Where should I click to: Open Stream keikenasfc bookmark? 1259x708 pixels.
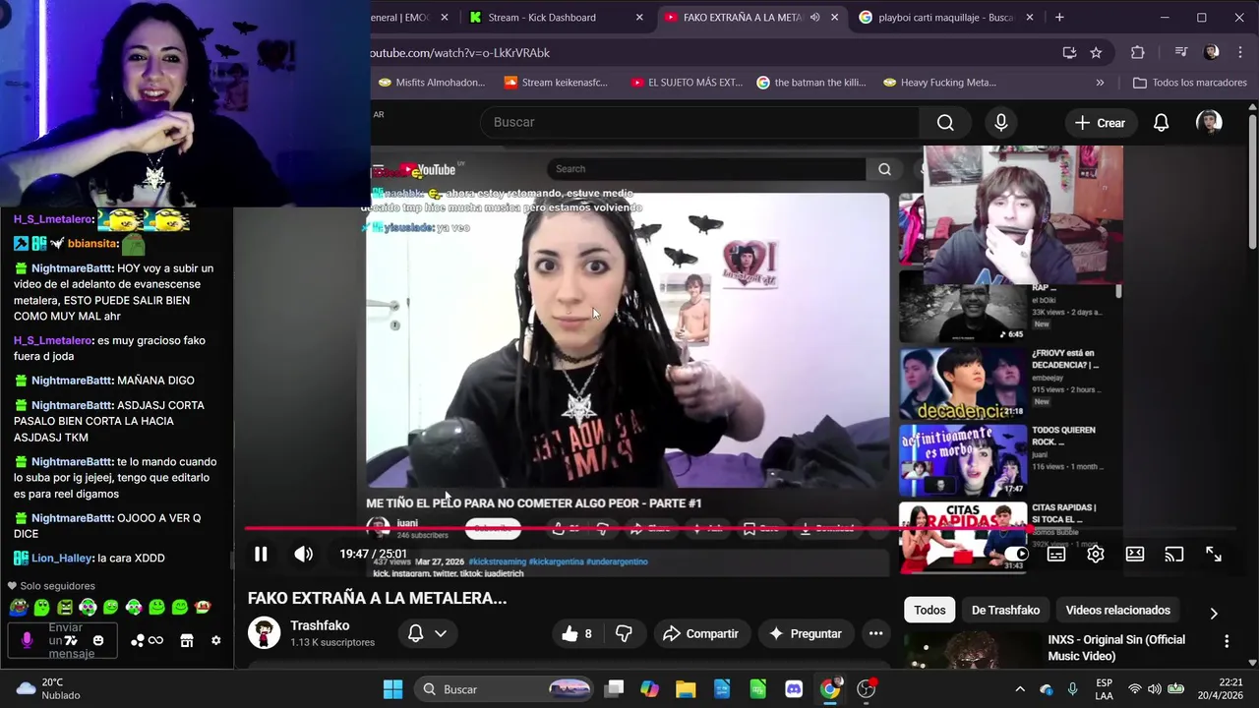coord(556,83)
